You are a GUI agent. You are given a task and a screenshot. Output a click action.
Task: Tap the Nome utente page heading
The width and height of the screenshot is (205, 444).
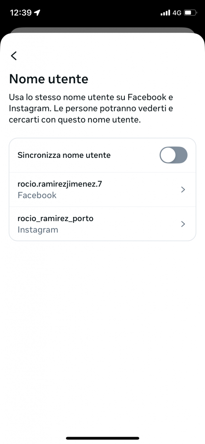49,79
